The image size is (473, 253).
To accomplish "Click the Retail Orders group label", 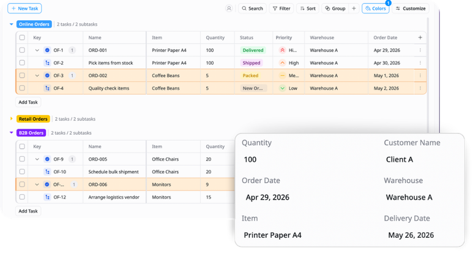I will click(33, 119).
